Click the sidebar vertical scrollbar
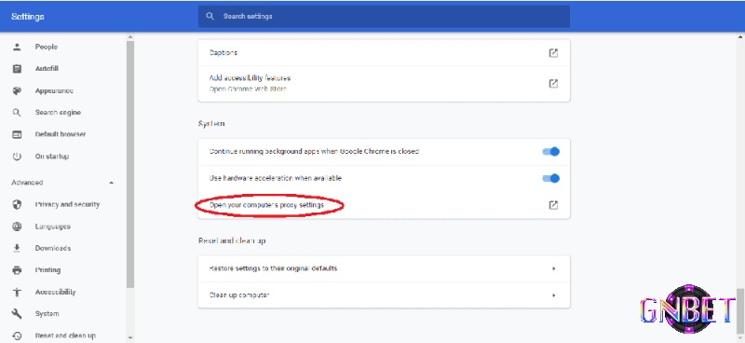 [x=130, y=164]
